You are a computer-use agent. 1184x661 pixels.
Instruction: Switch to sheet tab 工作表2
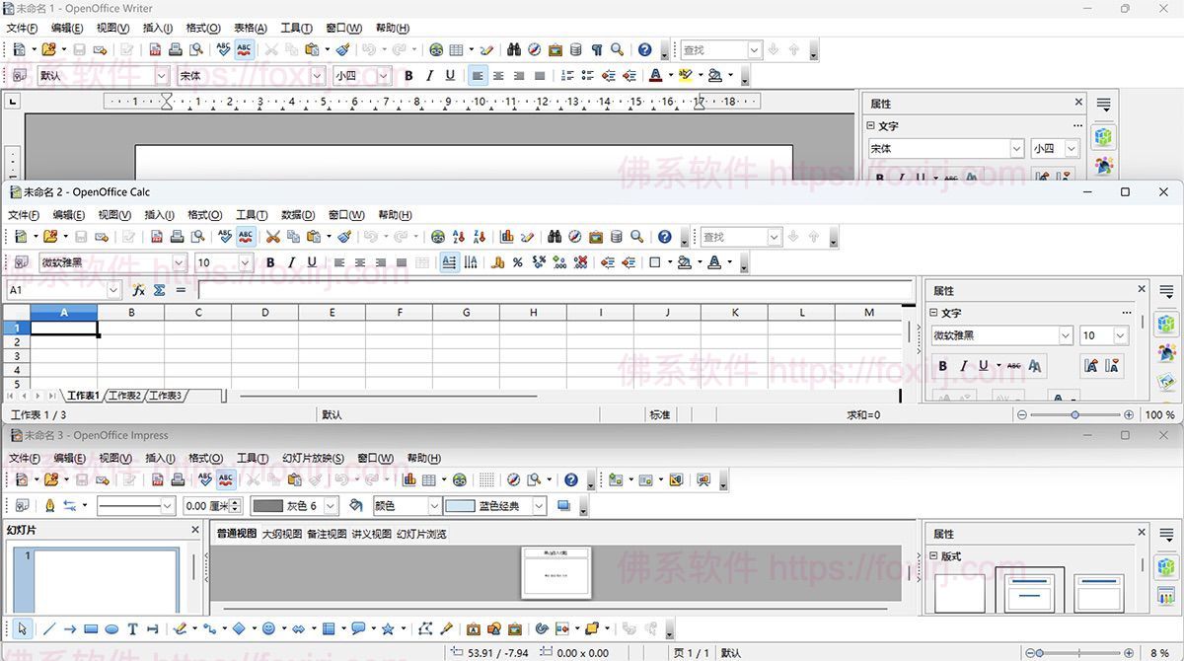click(126, 395)
